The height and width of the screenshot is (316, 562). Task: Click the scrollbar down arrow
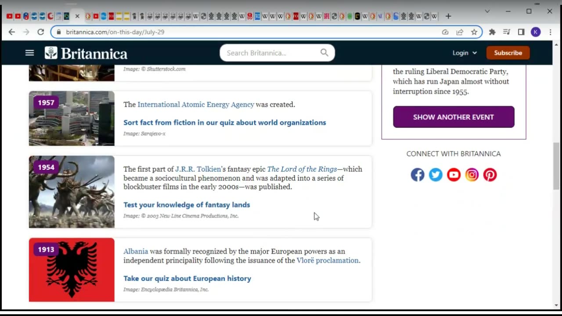tap(556, 305)
